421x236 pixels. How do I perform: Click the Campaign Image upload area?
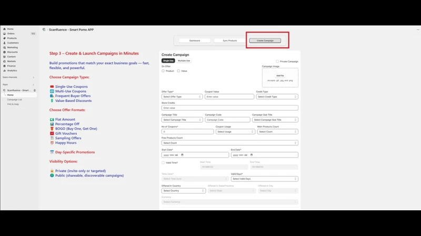(x=280, y=78)
